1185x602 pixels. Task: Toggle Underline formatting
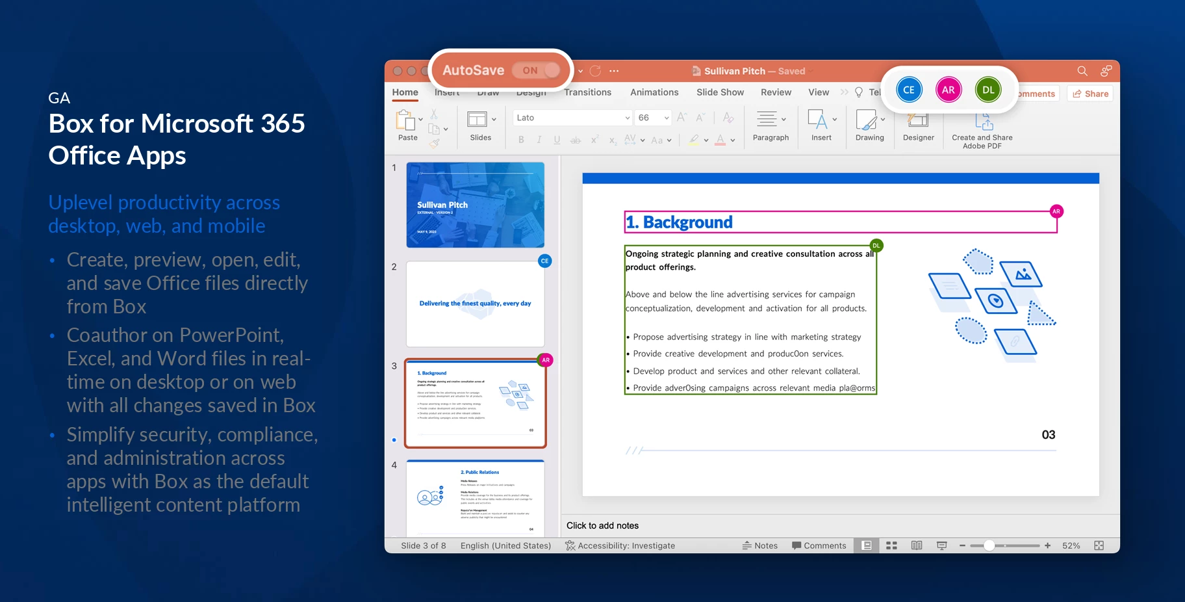tap(557, 140)
